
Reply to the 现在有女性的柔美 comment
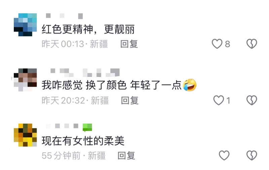click(126, 156)
